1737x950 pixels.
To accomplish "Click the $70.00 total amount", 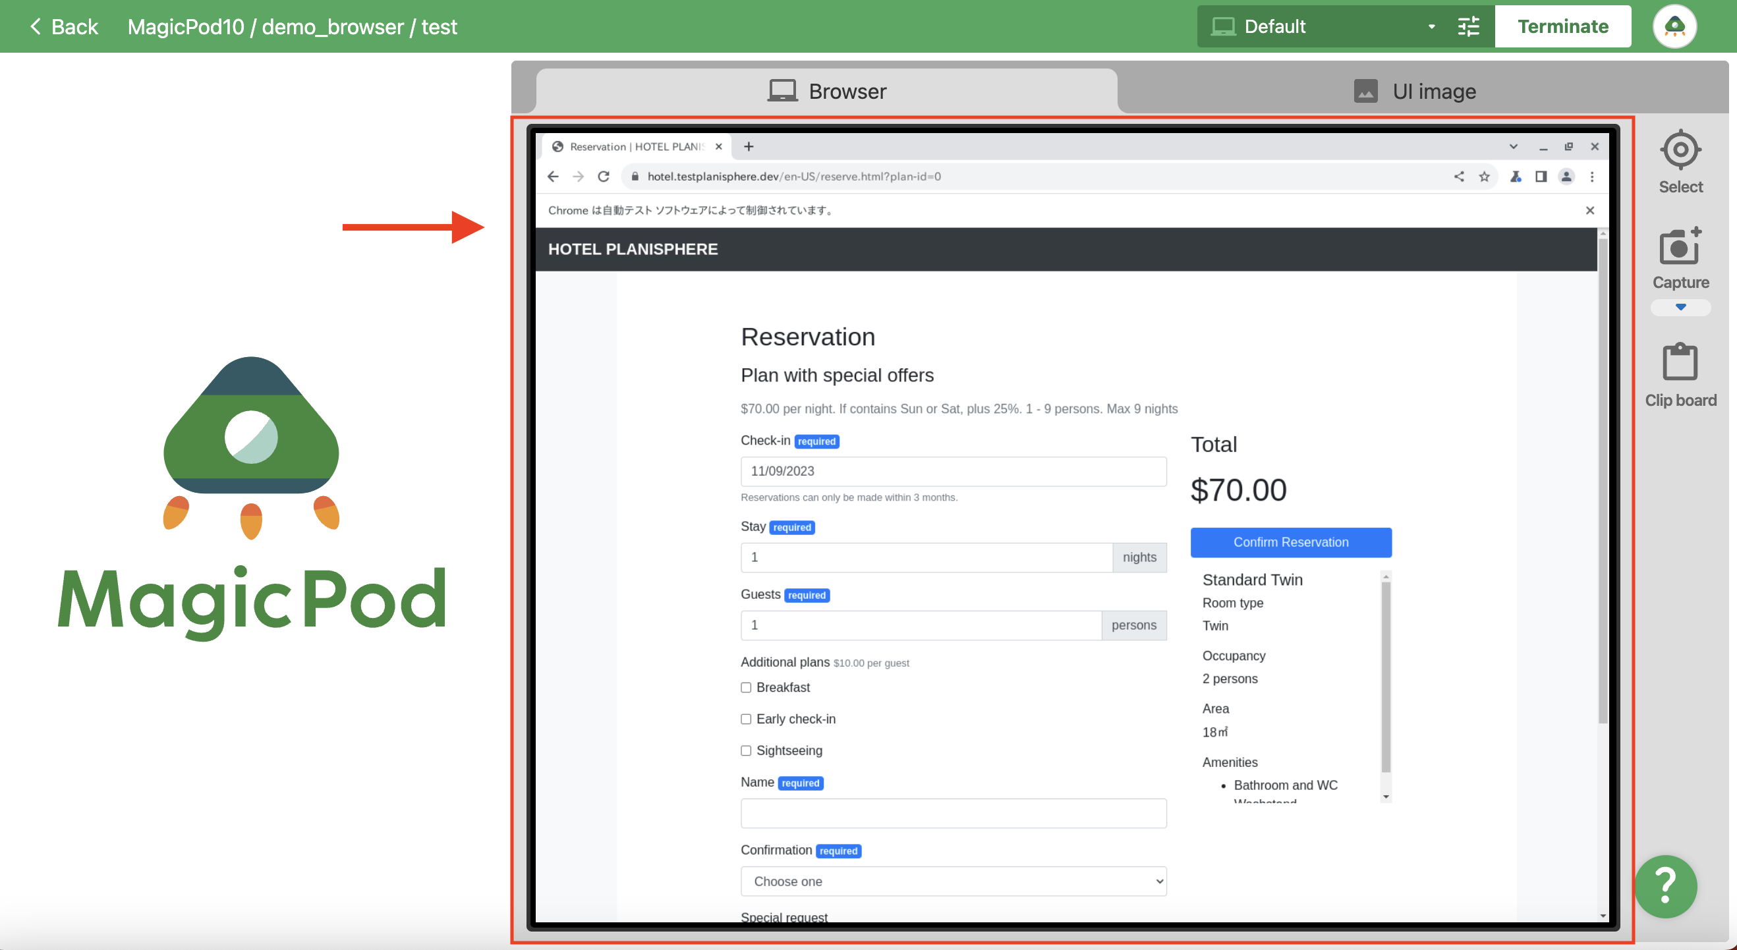I will [1238, 489].
